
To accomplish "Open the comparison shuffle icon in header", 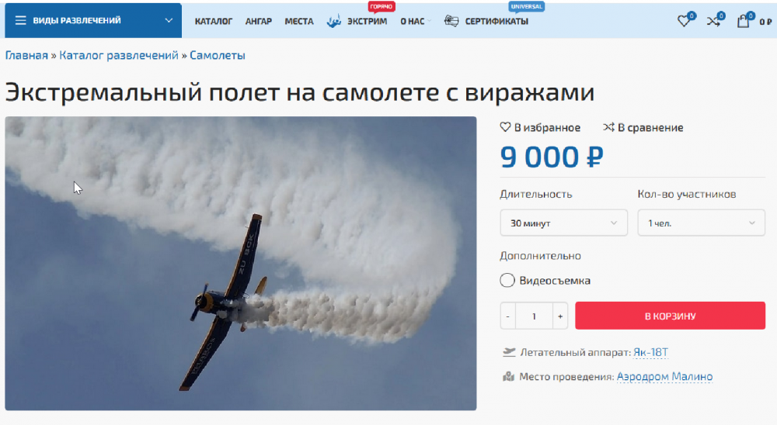I will click(x=713, y=21).
